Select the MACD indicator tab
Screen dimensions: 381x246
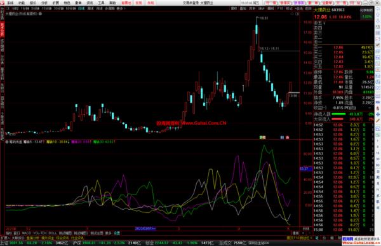click(27, 233)
